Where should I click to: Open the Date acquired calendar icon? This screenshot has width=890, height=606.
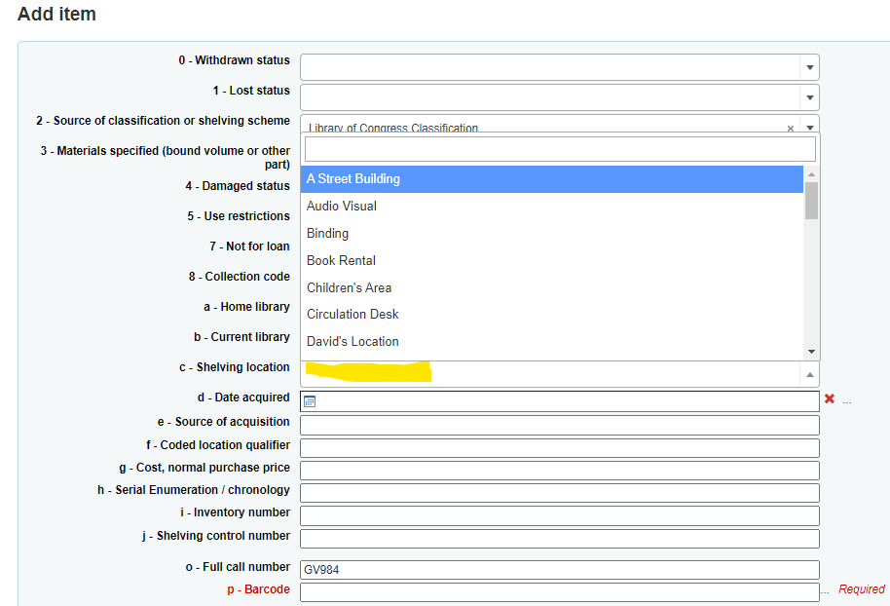click(310, 401)
